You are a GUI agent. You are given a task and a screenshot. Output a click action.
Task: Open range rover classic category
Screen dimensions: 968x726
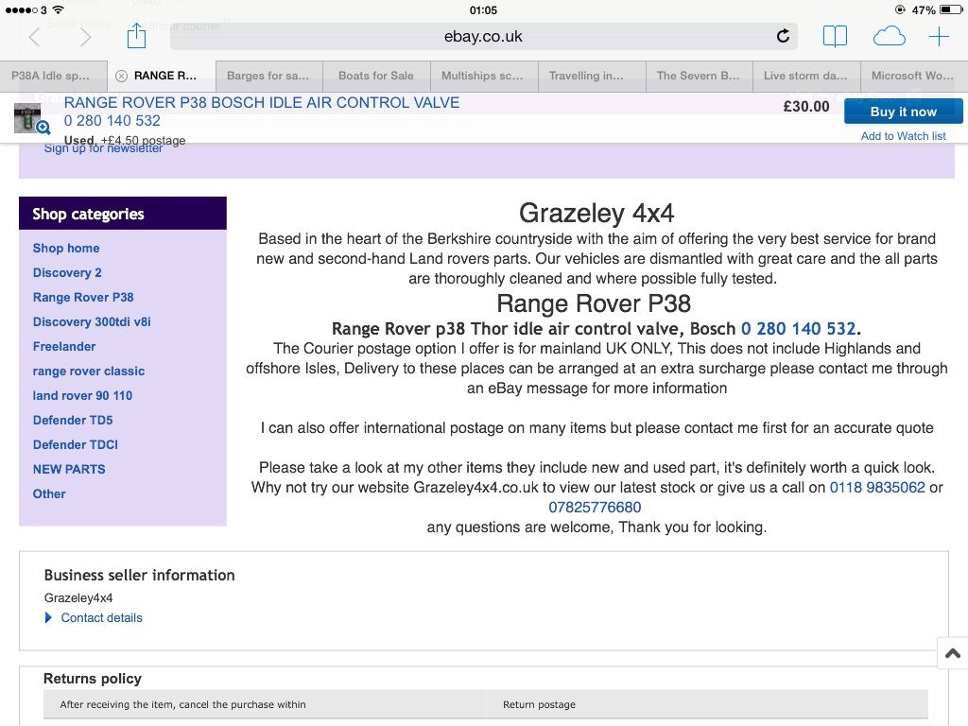[x=89, y=371]
